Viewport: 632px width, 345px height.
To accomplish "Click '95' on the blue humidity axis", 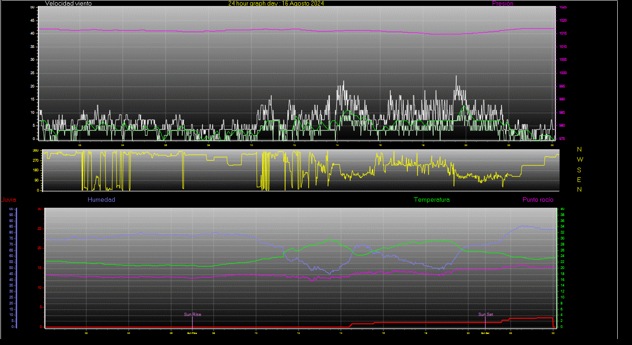I will 11,215.
